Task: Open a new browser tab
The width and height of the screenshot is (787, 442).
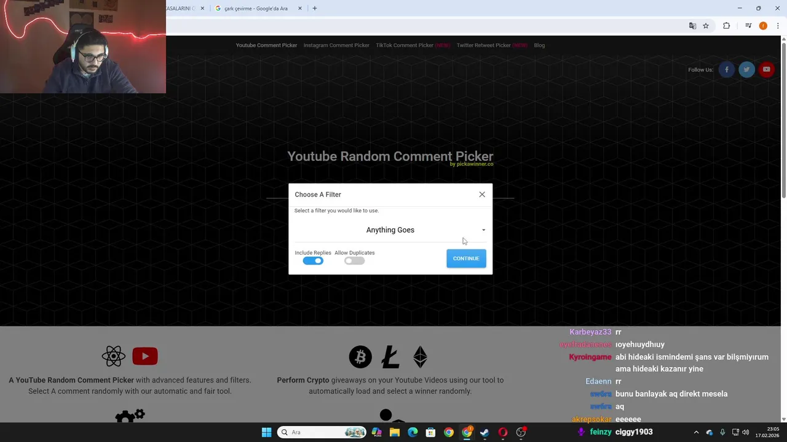Action: click(315, 9)
